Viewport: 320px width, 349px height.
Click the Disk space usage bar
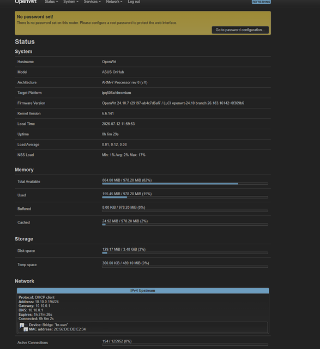(x=185, y=253)
